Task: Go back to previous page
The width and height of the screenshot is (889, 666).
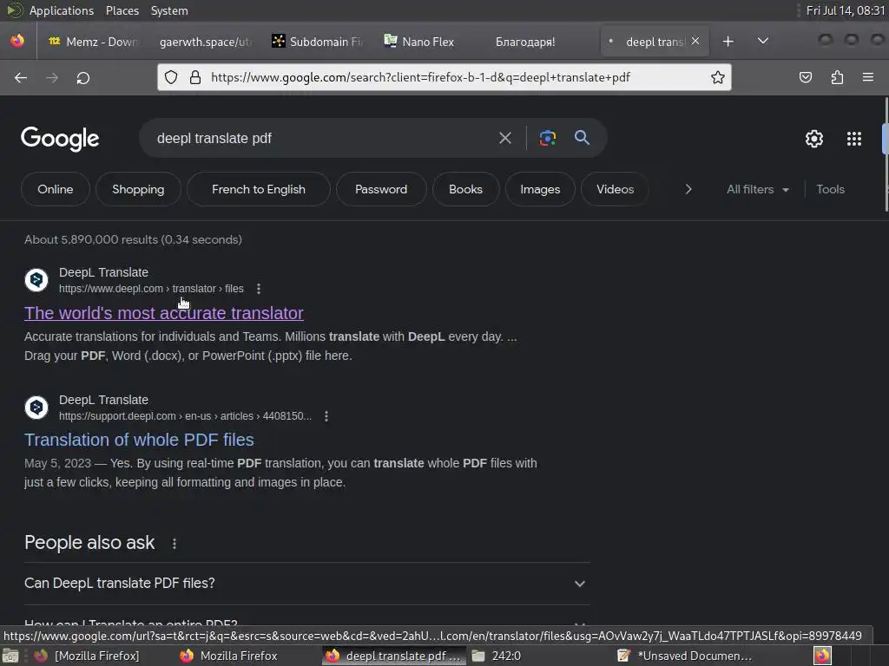Action: (x=21, y=77)
